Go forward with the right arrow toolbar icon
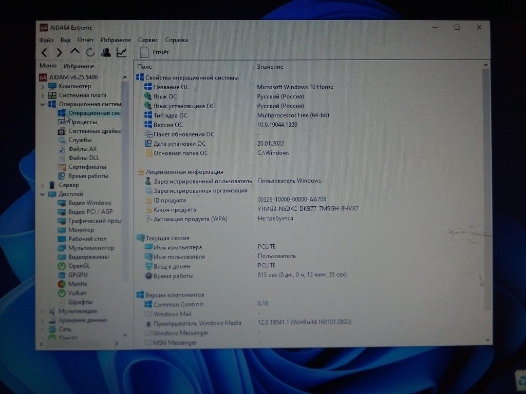Viewport: 526px width, 394px height. tap(59, 53)
